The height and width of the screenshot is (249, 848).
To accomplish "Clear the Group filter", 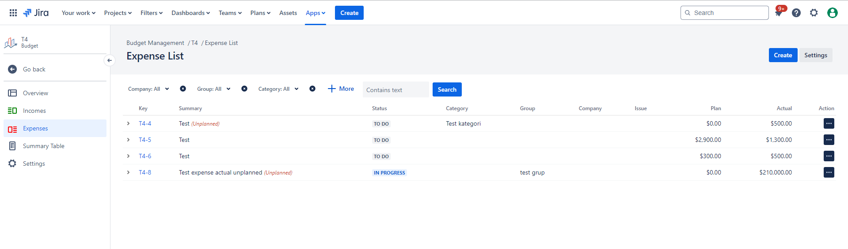I will [244, 89].
